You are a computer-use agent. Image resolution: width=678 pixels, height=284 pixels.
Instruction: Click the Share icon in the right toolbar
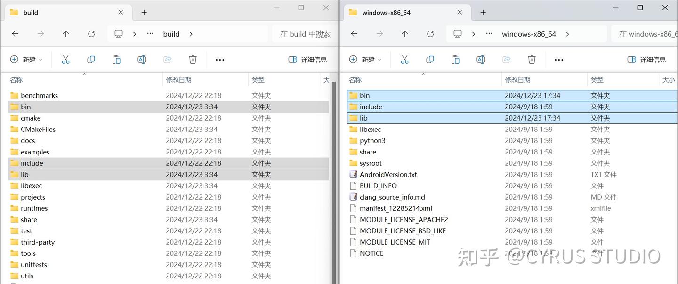point(506,60)
